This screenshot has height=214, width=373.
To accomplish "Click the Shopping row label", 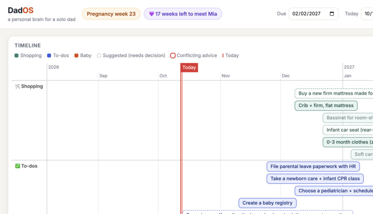I will coord(32,86).
